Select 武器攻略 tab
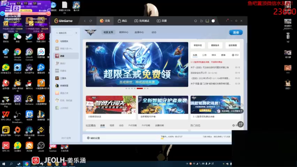Image resolution: width=297 pixels, height=167 pixels. click(160, 125)
